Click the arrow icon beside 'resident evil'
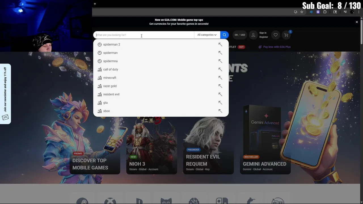The height and width of the screenshot is (204, 363). click(220, 94)
